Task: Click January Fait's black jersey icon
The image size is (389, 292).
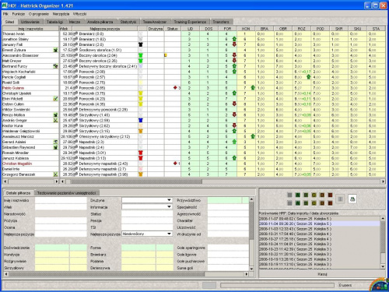Action: (x=141, y=44)
